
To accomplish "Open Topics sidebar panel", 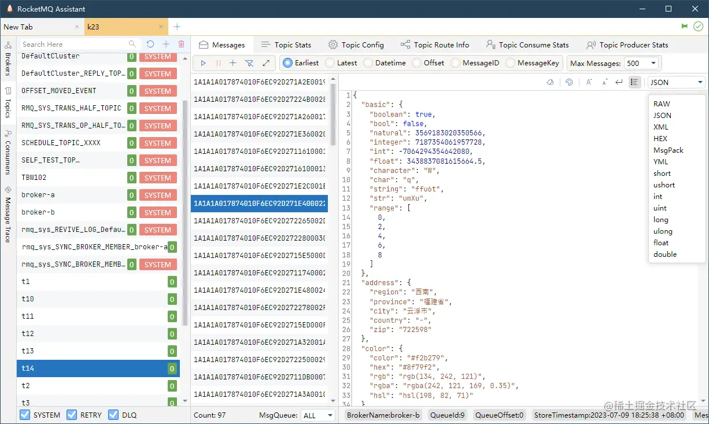I will (x=8, y=102).
